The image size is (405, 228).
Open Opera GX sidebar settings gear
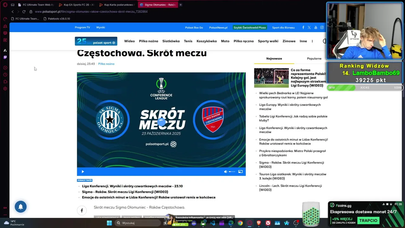tap(5, 89)
